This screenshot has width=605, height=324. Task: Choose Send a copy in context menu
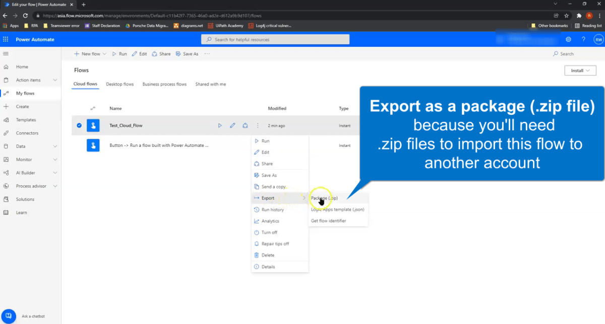click(280, 187)
